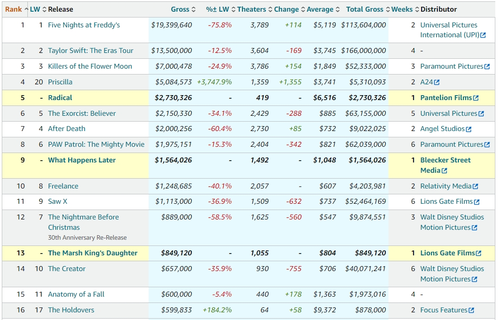The width and height of the screenshot is (498, 320).
Task: Open The Marsh King's Daughter release link
Action: point(93,253)
